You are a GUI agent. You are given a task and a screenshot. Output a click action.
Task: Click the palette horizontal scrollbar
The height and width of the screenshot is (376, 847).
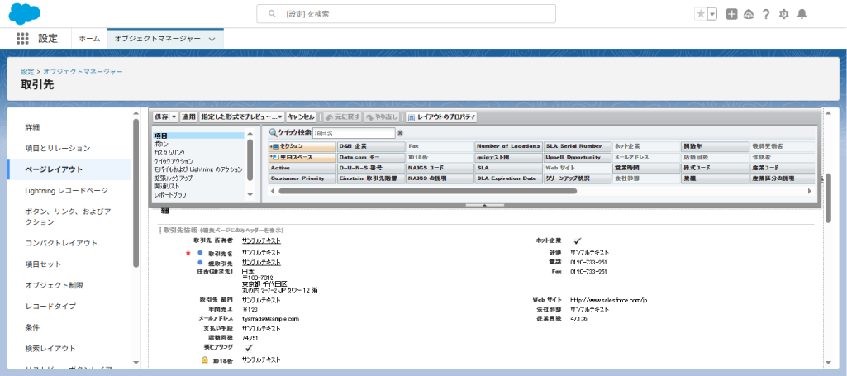[x=428, y=191]
